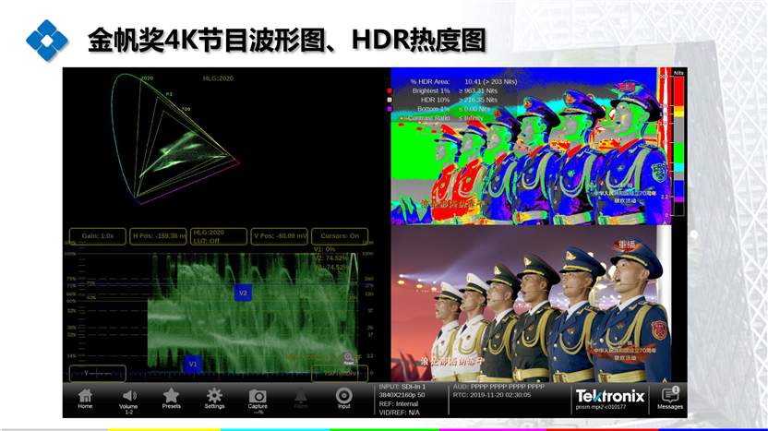Open the Presets star icon

pos(171,397)
